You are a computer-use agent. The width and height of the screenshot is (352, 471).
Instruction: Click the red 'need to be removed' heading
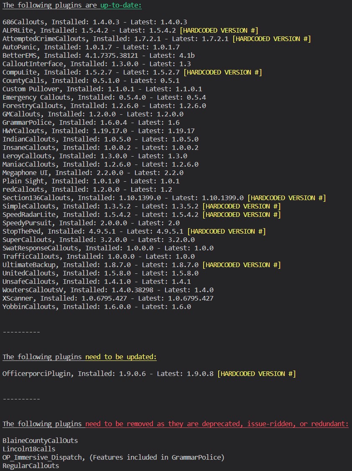217,424
